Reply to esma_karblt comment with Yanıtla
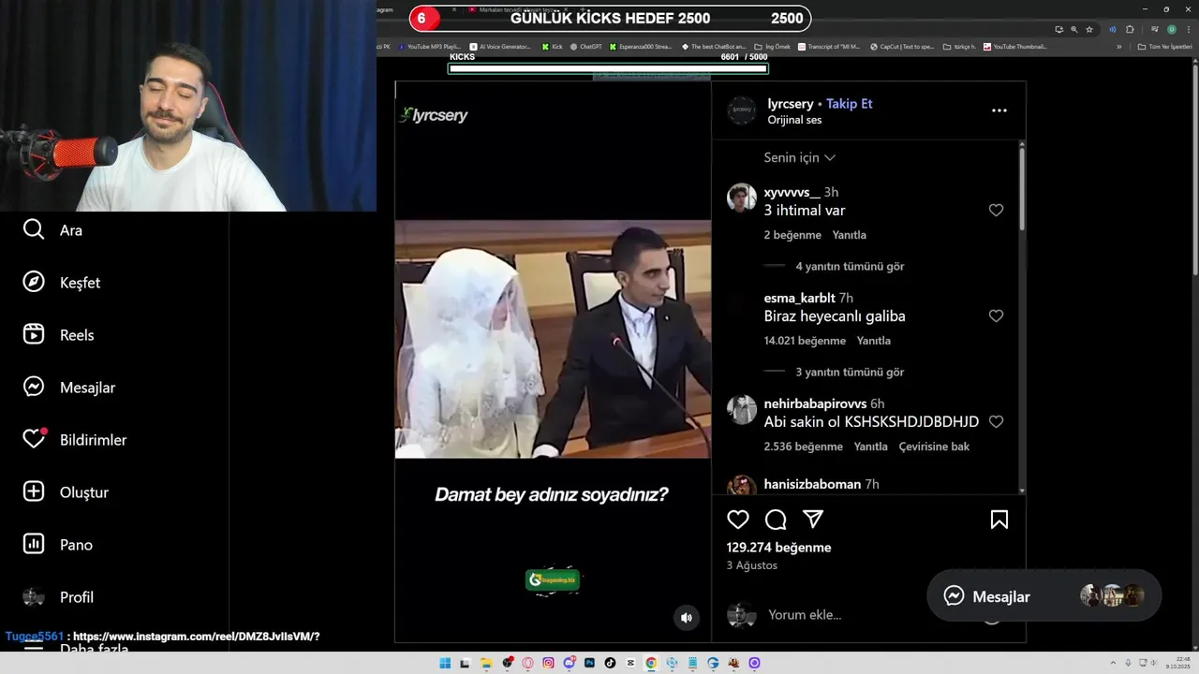The image size is (1199, 674). [x=874, y=341]
